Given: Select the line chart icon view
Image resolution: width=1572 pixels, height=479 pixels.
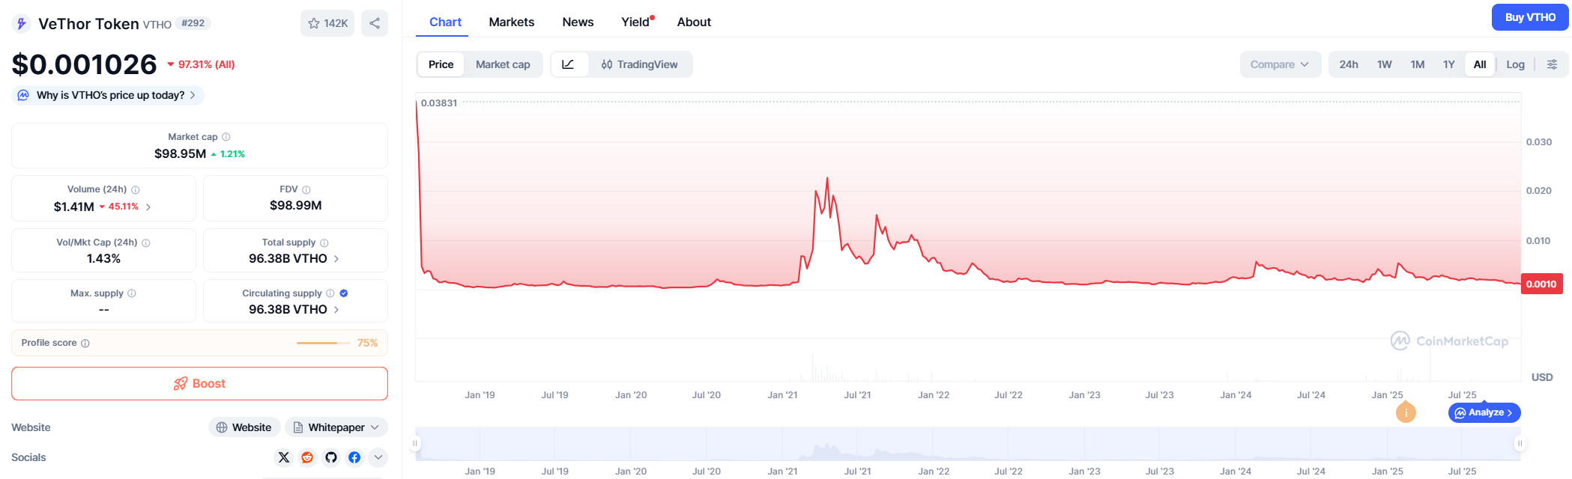Looking at the screenshot, I should 569,64.
